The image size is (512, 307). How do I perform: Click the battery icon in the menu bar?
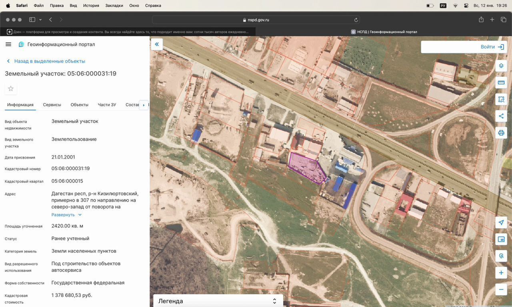[x=430, y=6]
